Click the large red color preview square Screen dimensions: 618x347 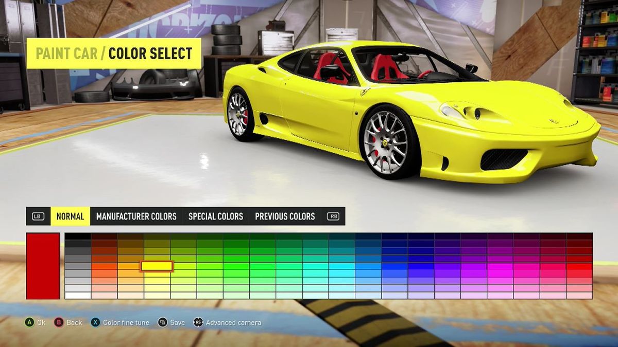coord(43,266)
